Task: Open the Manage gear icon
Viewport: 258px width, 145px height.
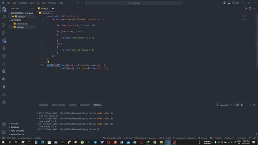Action: point(4,132)
